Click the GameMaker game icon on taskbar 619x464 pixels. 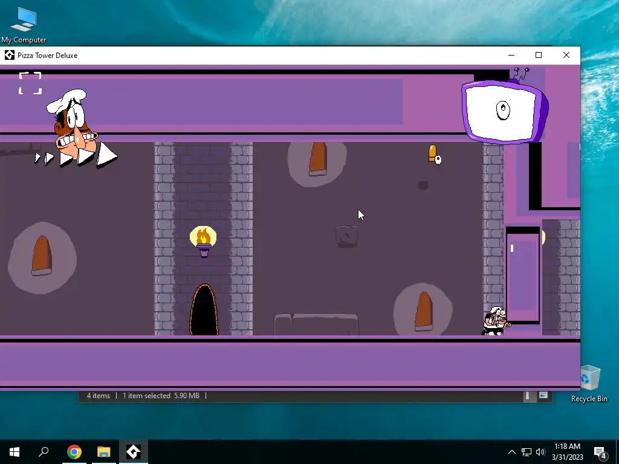[x=134, y=452]
